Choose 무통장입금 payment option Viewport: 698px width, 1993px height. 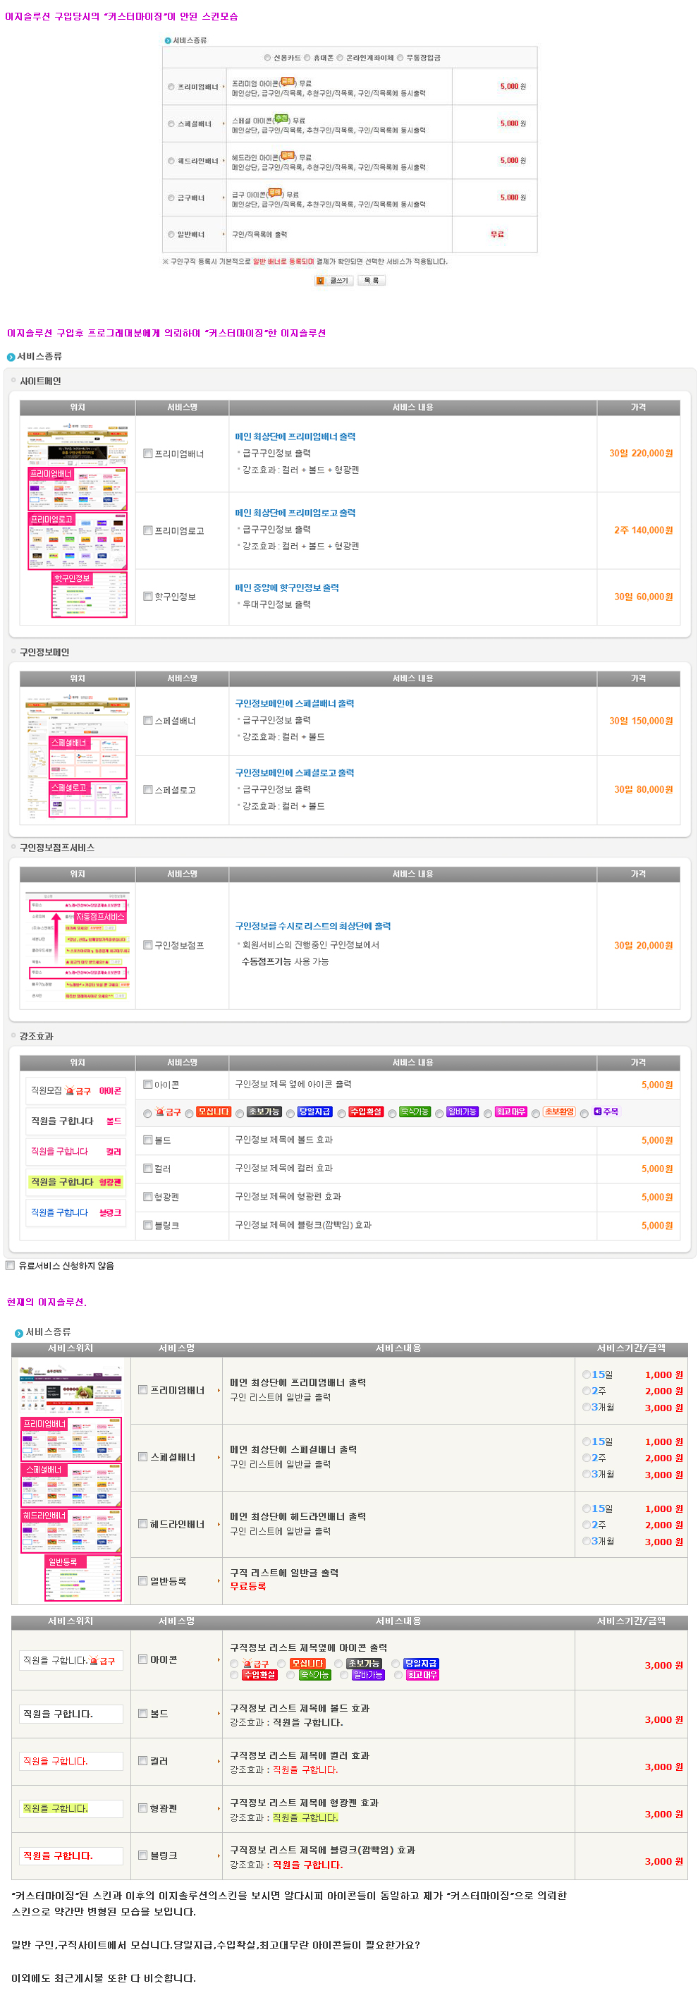[400, 58]
